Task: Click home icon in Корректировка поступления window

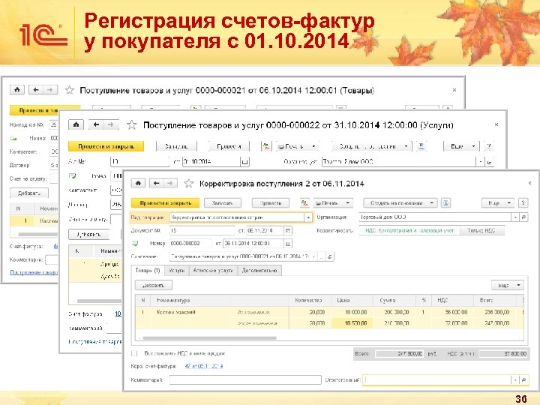Action: point(138,184)
